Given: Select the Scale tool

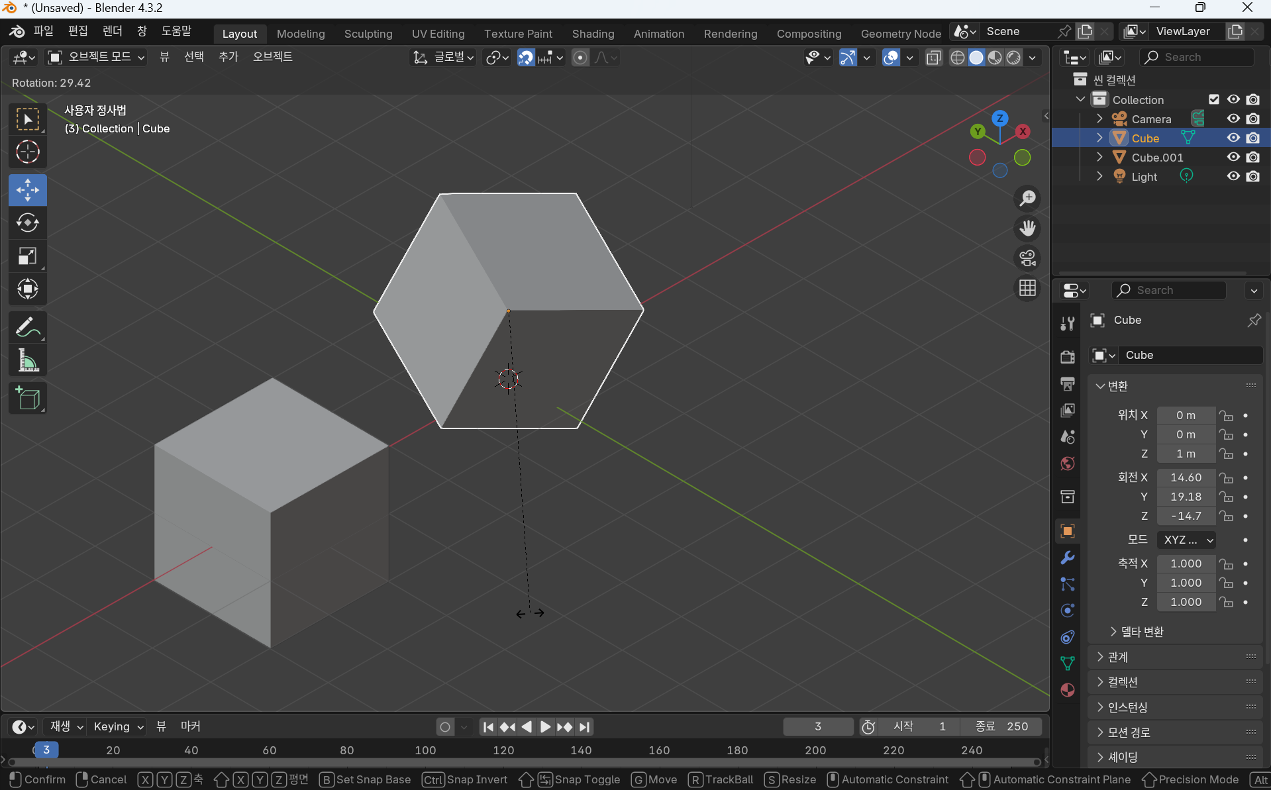Looking at the screenshot, I should pyautogui.click(x=28, y=256).
